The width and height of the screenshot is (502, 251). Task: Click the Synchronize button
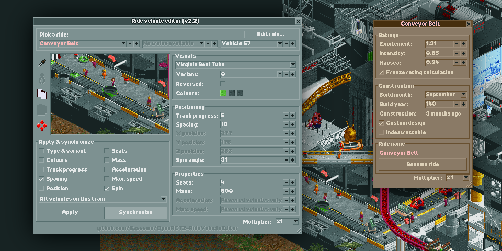click(x=135, y=213)
